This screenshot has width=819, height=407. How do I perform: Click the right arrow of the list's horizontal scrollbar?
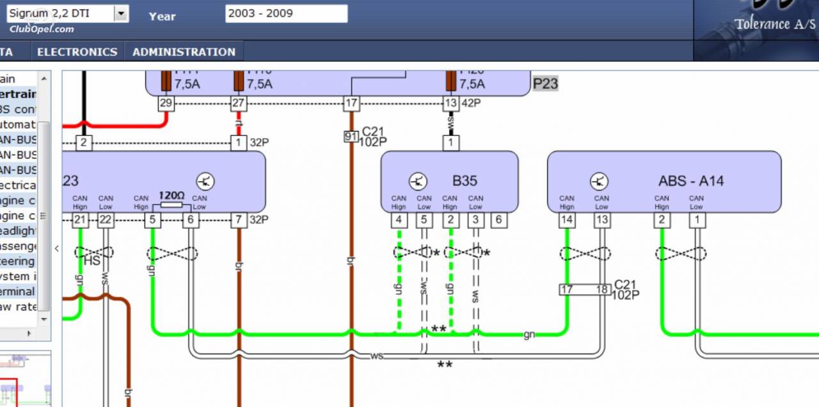[x=29, y=334]
